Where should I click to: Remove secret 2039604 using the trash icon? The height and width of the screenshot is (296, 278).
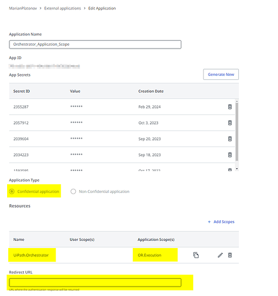click(230, 139)
